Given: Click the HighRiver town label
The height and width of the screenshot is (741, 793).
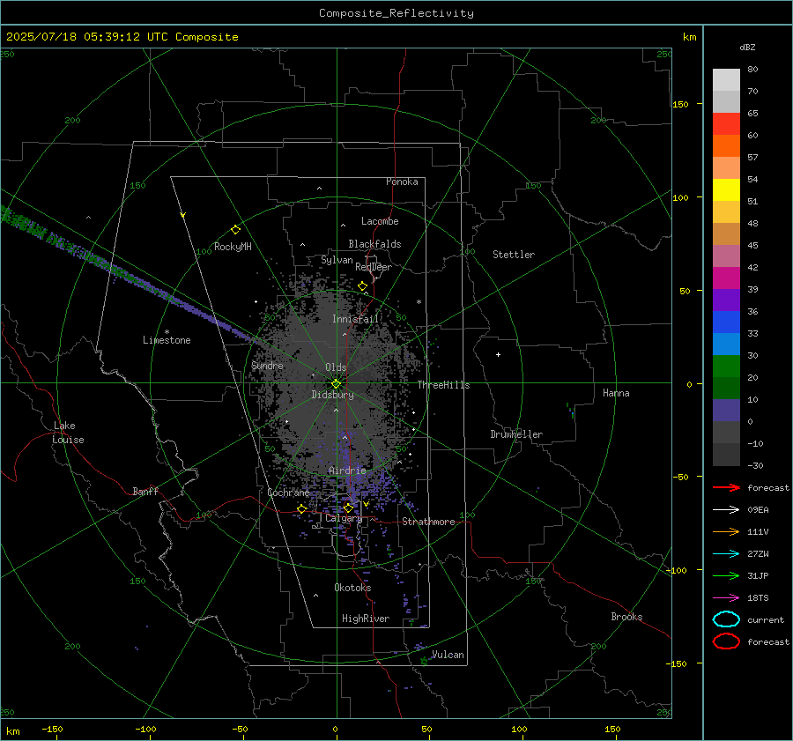Looking at the screenshot, I should (366, 619).
